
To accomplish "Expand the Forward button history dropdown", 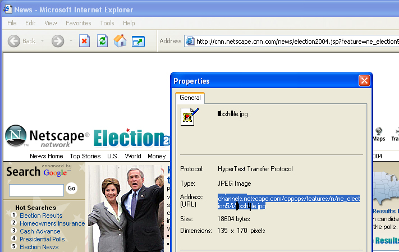I will tap(71, 41).
